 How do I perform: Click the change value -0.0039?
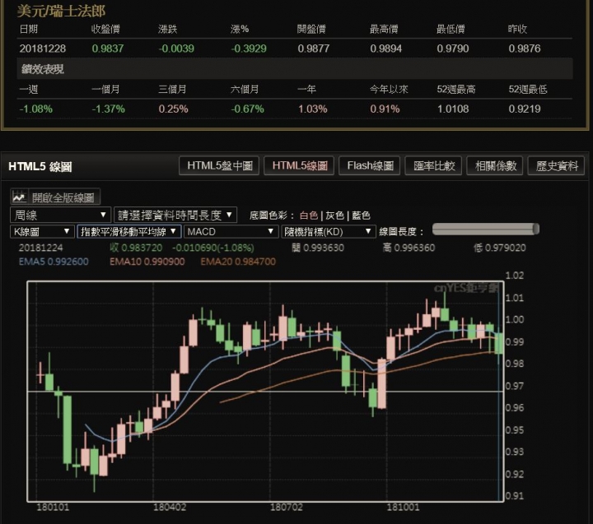[176, 49]
